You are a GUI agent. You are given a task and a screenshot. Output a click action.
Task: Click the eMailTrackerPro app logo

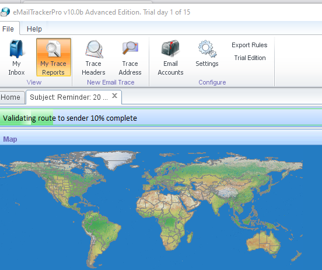coord(5,12)
